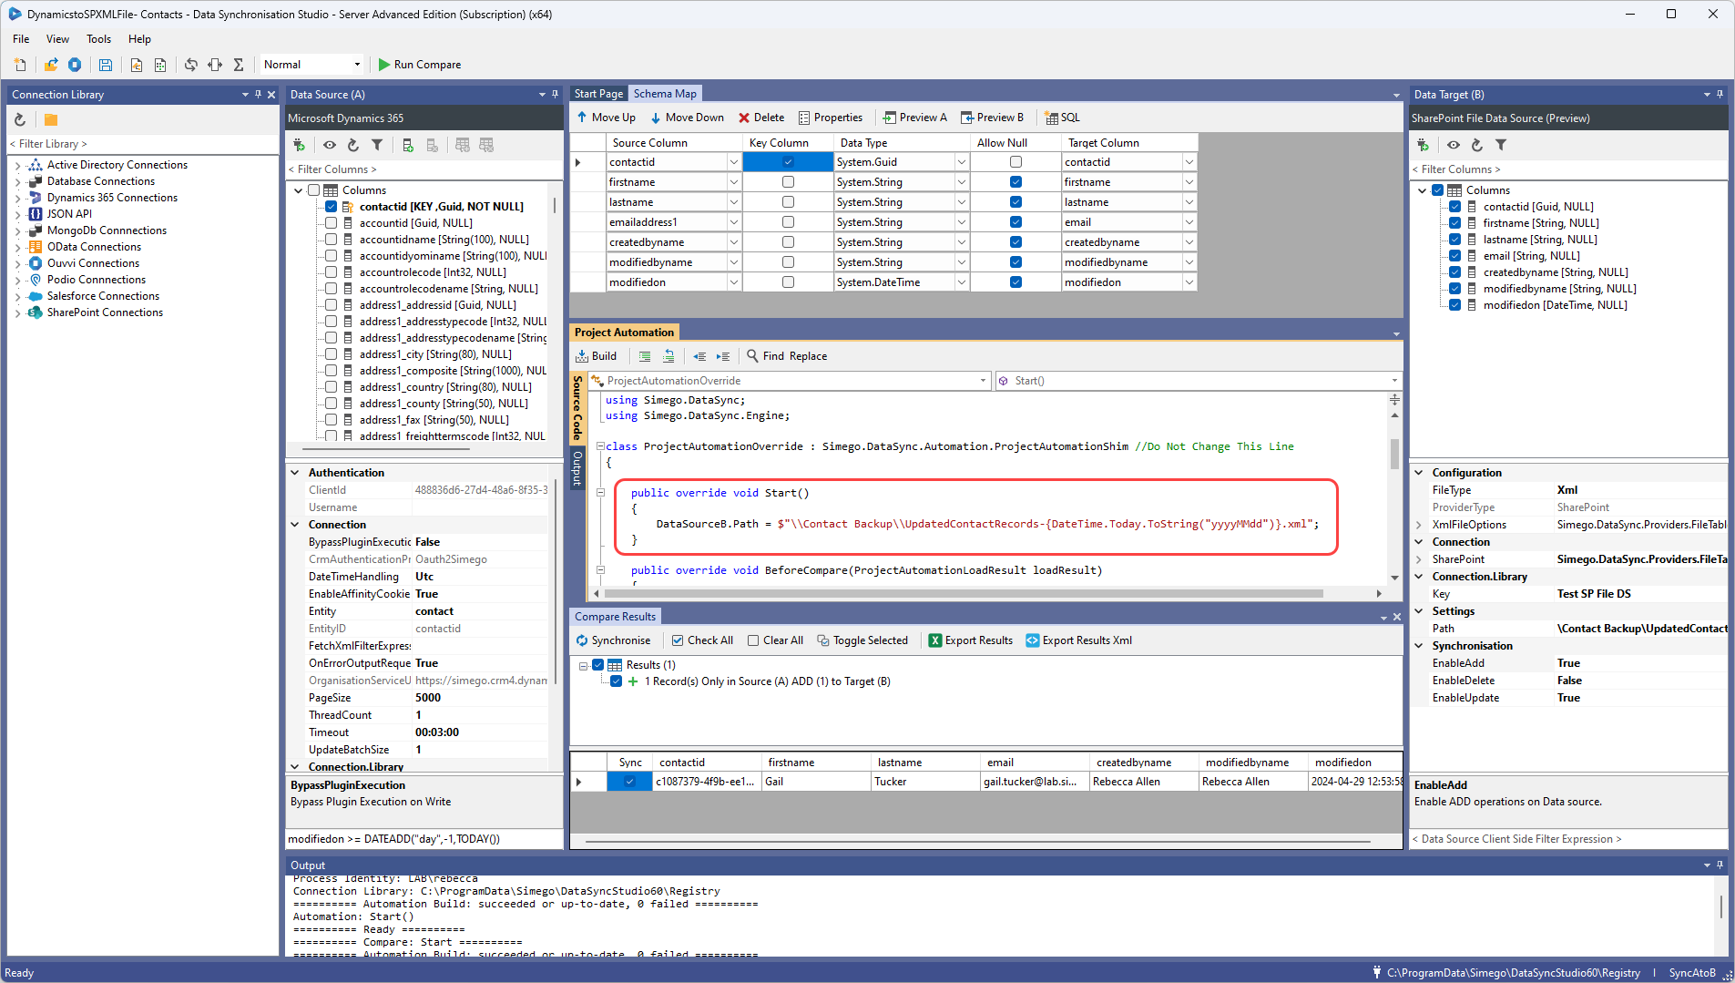Pin the Connection Library panel
The height and width of the screenshot is (983, 1735).
(x=258, y=95)
